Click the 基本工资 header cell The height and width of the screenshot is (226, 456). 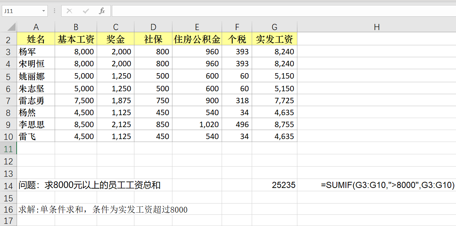(x=76, y=39)
